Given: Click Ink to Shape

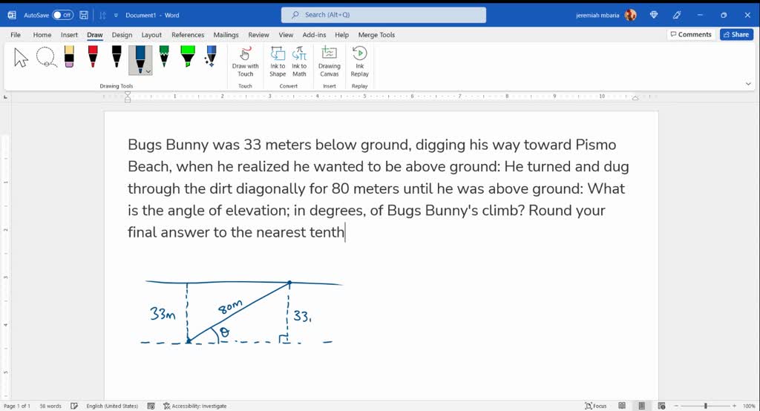Looking at the screenshot, I should pyautogui.click(x=278, y=62).
